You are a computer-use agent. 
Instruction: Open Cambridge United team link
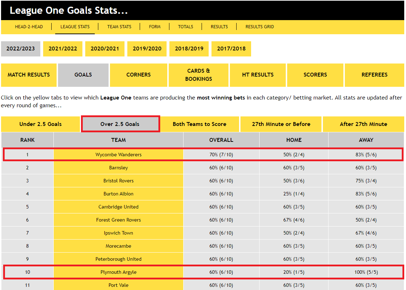[118, 207]
